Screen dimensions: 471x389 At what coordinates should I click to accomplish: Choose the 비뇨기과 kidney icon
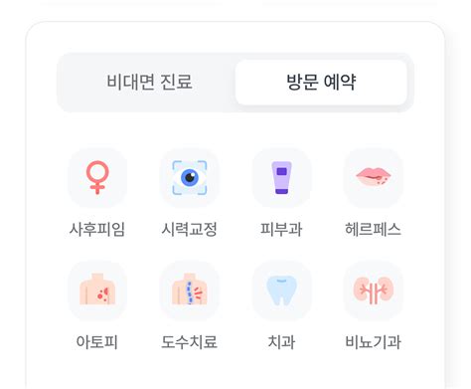[374, 291]
